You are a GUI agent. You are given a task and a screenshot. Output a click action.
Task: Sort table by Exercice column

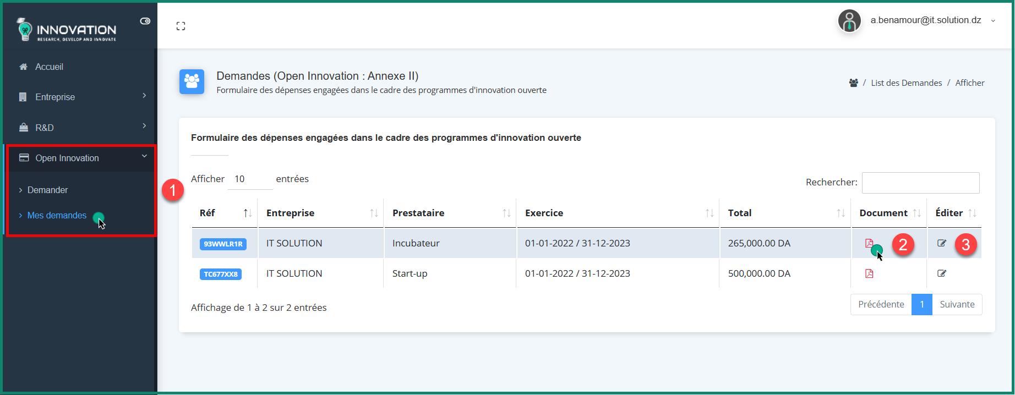pos(618,213)
